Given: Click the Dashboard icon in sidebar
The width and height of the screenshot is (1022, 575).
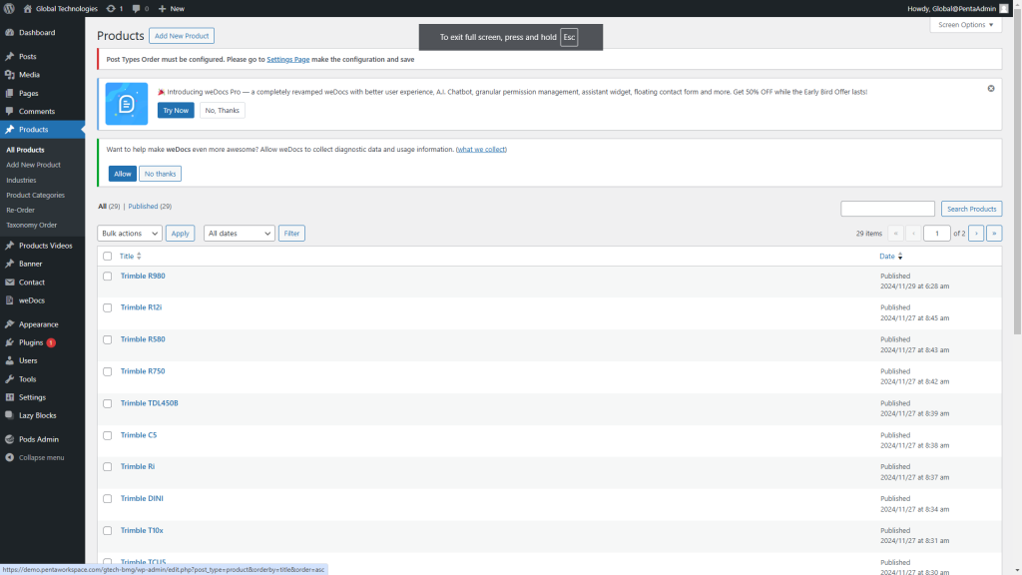Looking at the screenshot, I should (10, 32).
